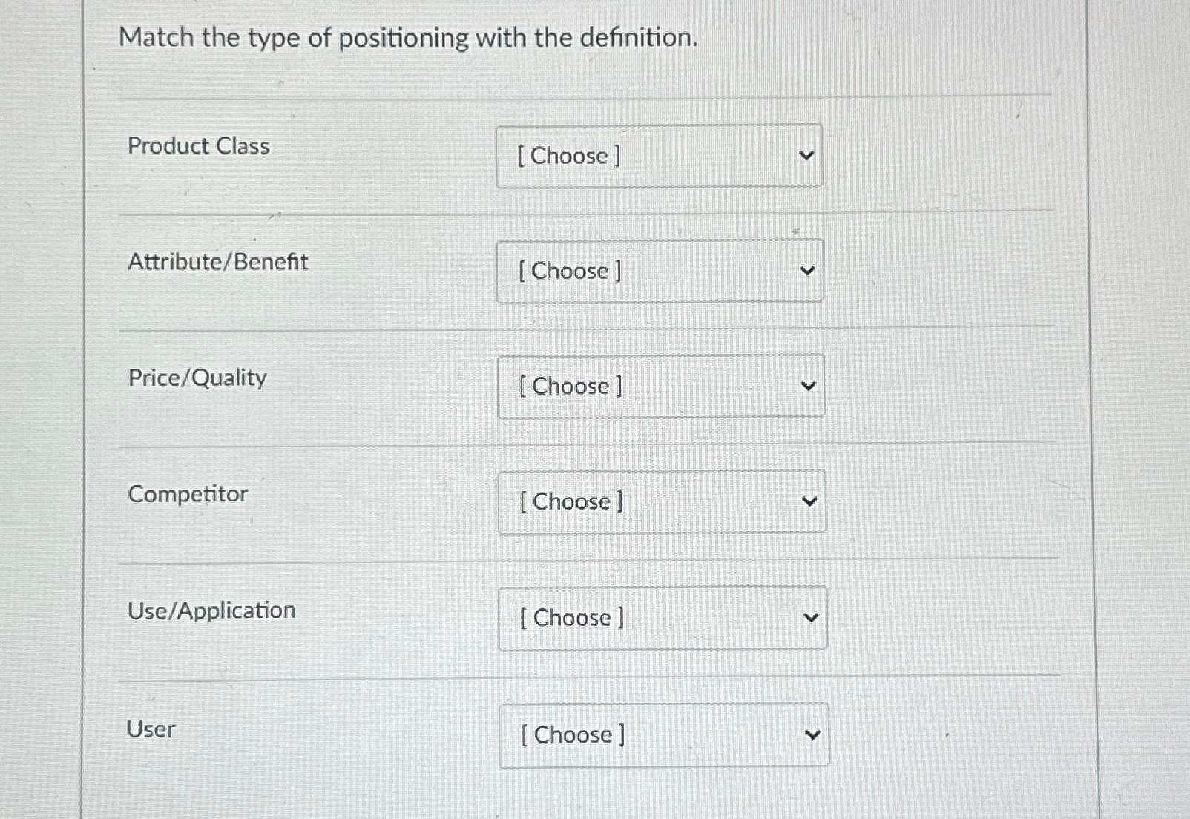Click the chevron on the Use/Application dropdown

[813, 617]
